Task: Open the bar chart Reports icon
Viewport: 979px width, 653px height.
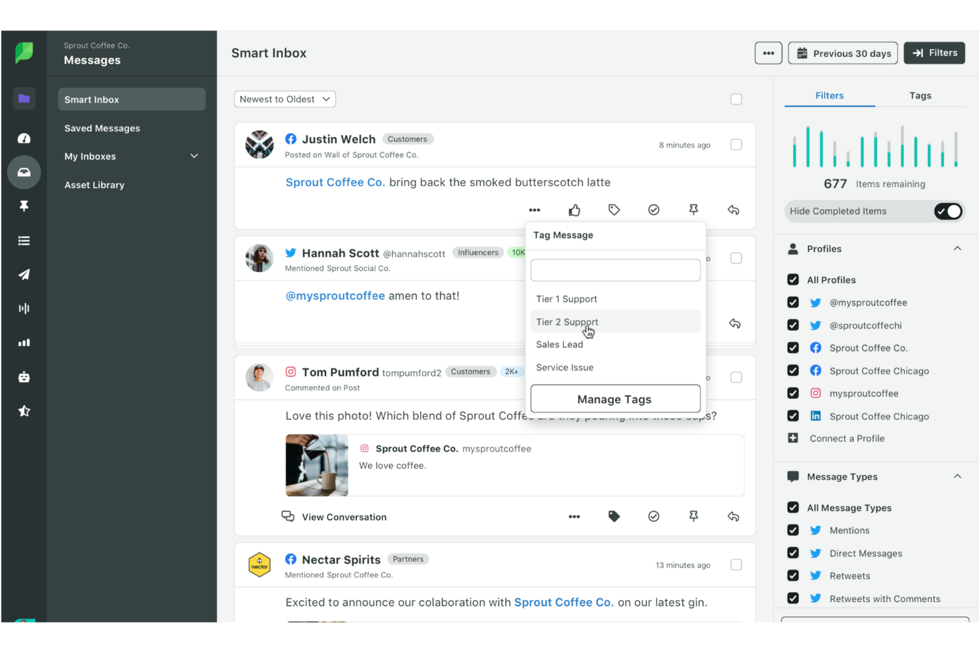Action: coord(24,342)
